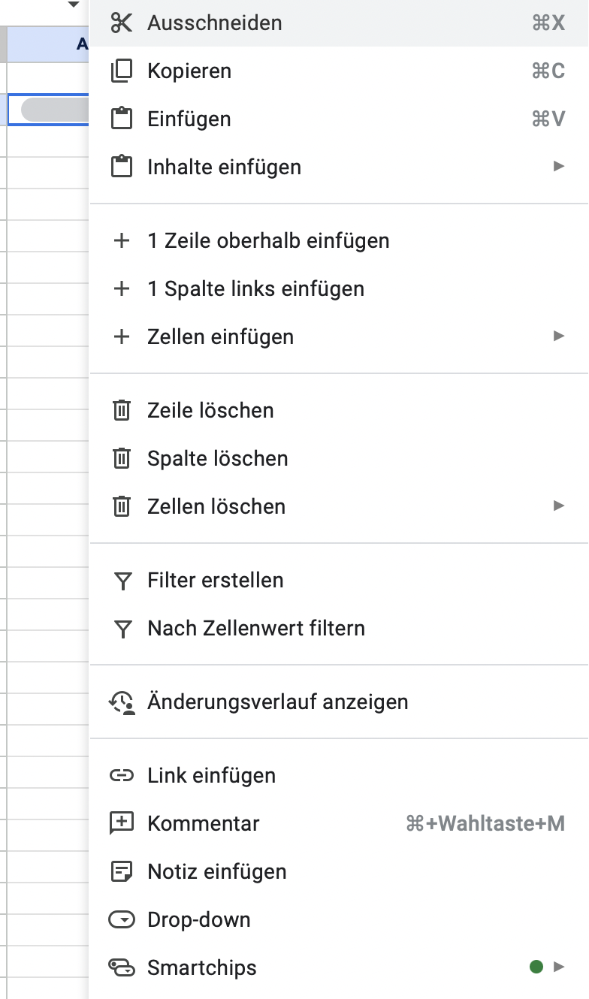Expand the Inhalte einfügen submenu arrow

pyautogui.click(x=558, y=166)
